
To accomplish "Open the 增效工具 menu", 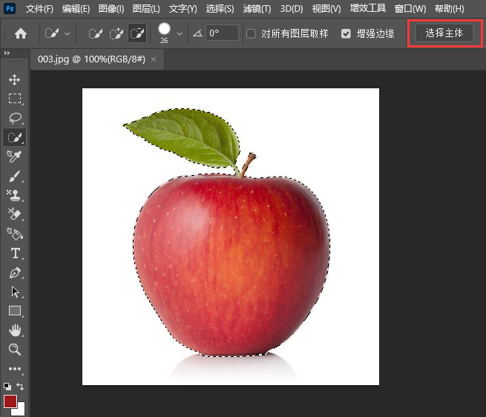I will point(368,8).
